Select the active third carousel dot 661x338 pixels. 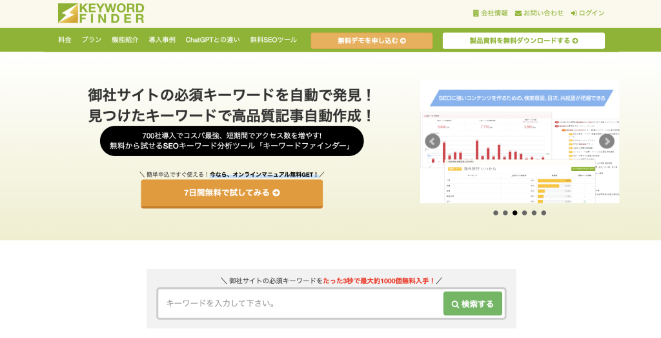514,213
